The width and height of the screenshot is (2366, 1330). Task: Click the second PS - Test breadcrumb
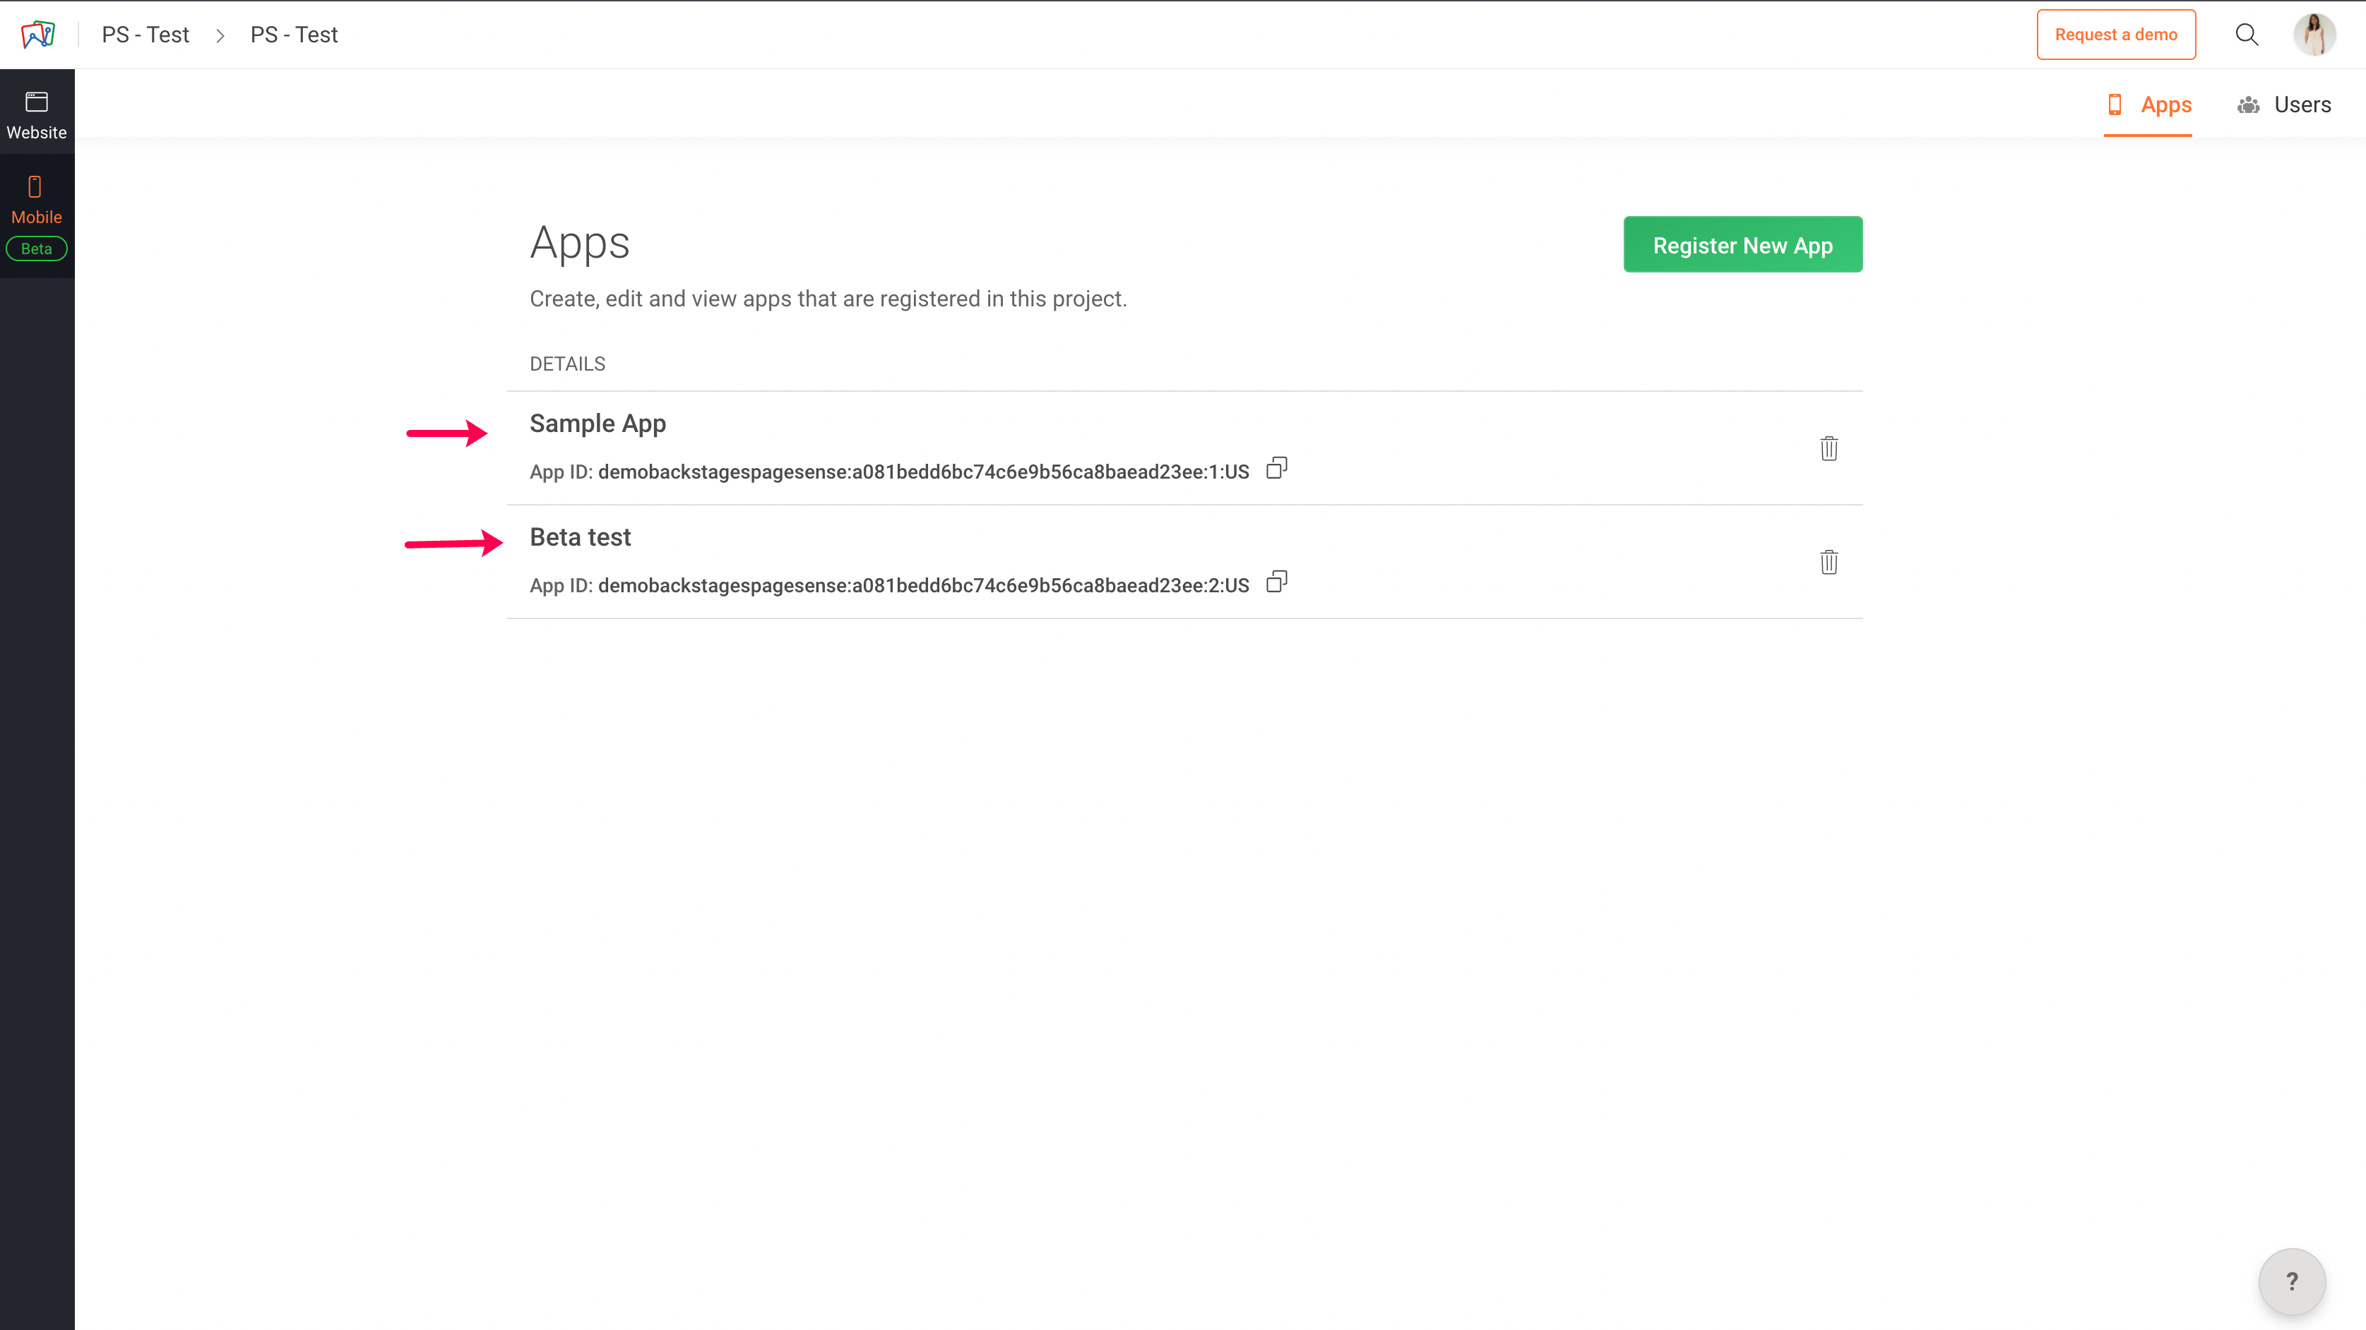point(294,35)
